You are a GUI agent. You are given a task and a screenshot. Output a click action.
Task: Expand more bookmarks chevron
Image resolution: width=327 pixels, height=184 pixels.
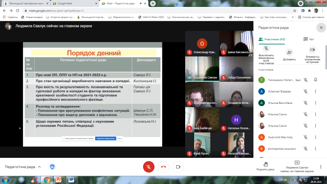tap(293, 17)
